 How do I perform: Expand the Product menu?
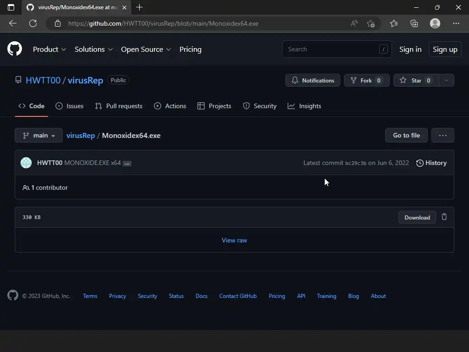49,49
